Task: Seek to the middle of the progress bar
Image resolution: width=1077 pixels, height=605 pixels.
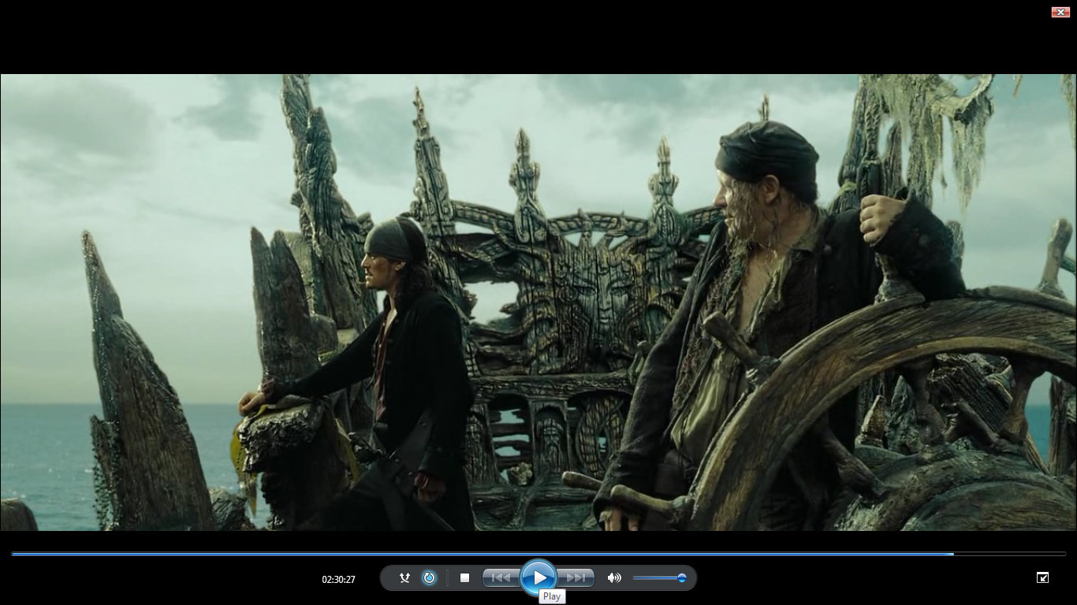Action: click(538, 554)
